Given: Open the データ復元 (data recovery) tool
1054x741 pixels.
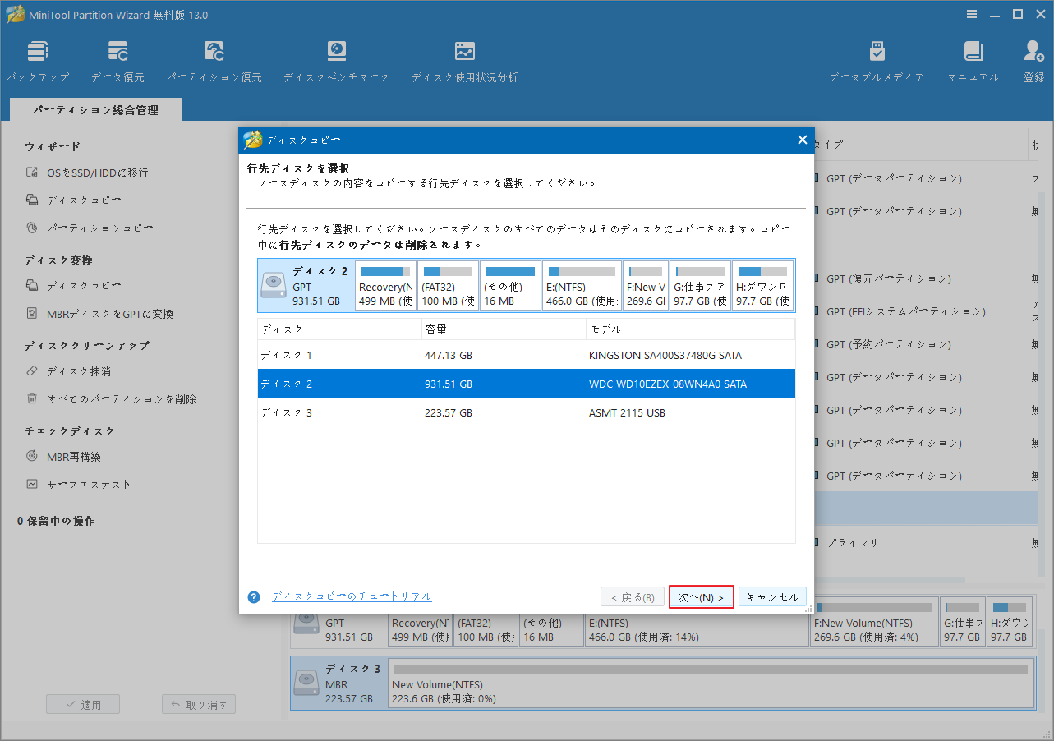Looking at the screenshot, I should click(x=117, y=58).
